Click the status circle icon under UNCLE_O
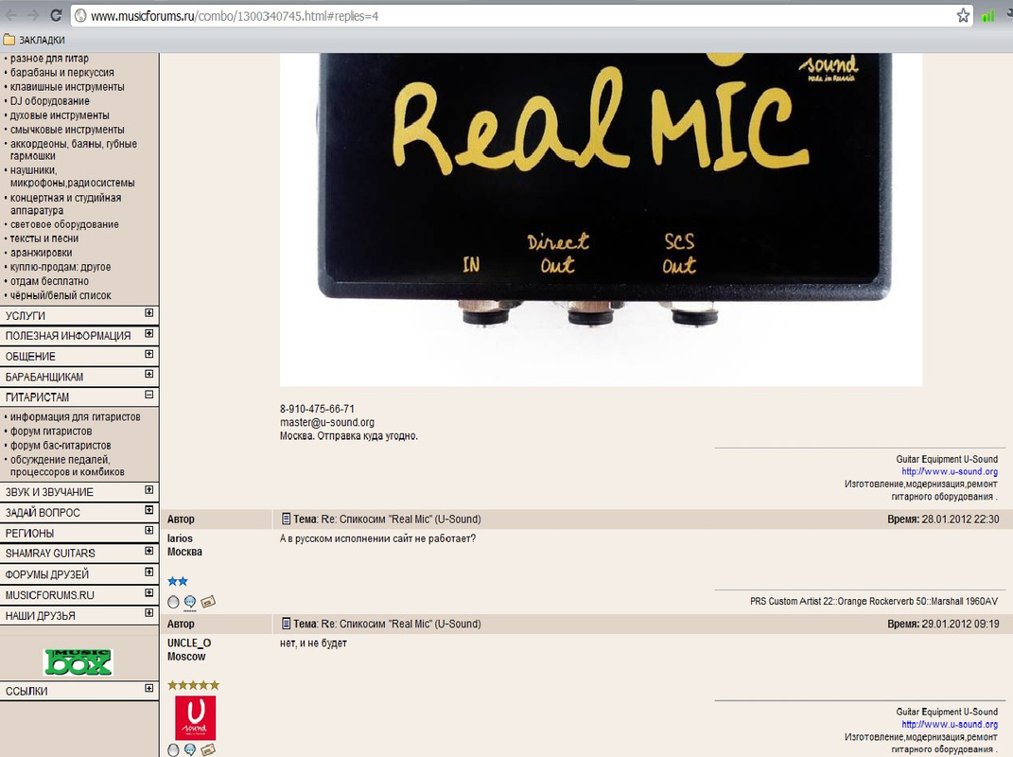This screenshot has width=1013, height=757. coord(173,749)
